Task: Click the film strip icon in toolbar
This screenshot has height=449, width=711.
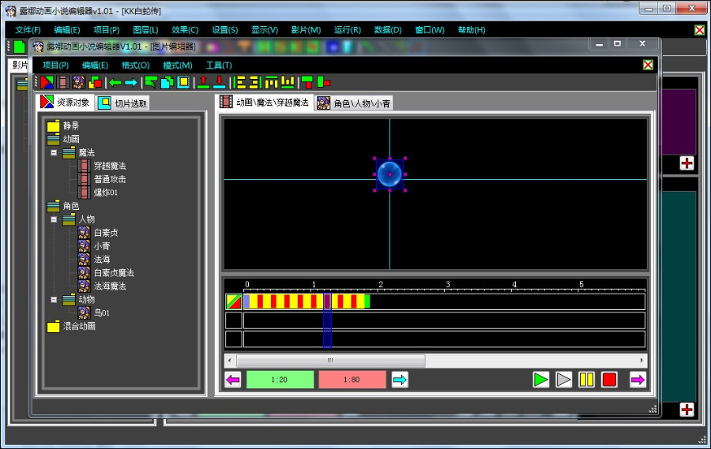Action: [x=62, y=82]
